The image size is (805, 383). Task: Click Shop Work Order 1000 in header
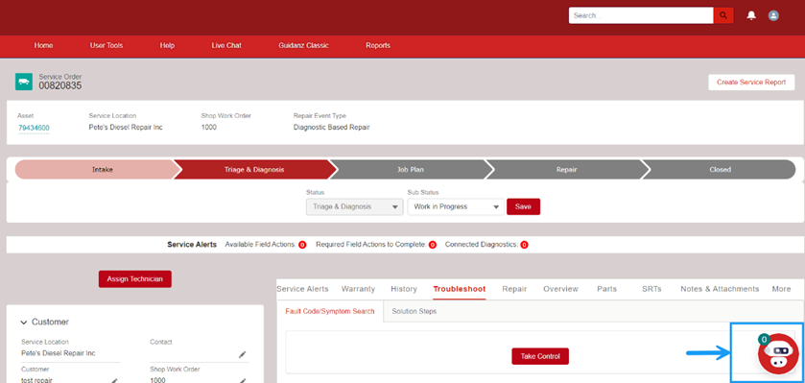coord(209,128)
